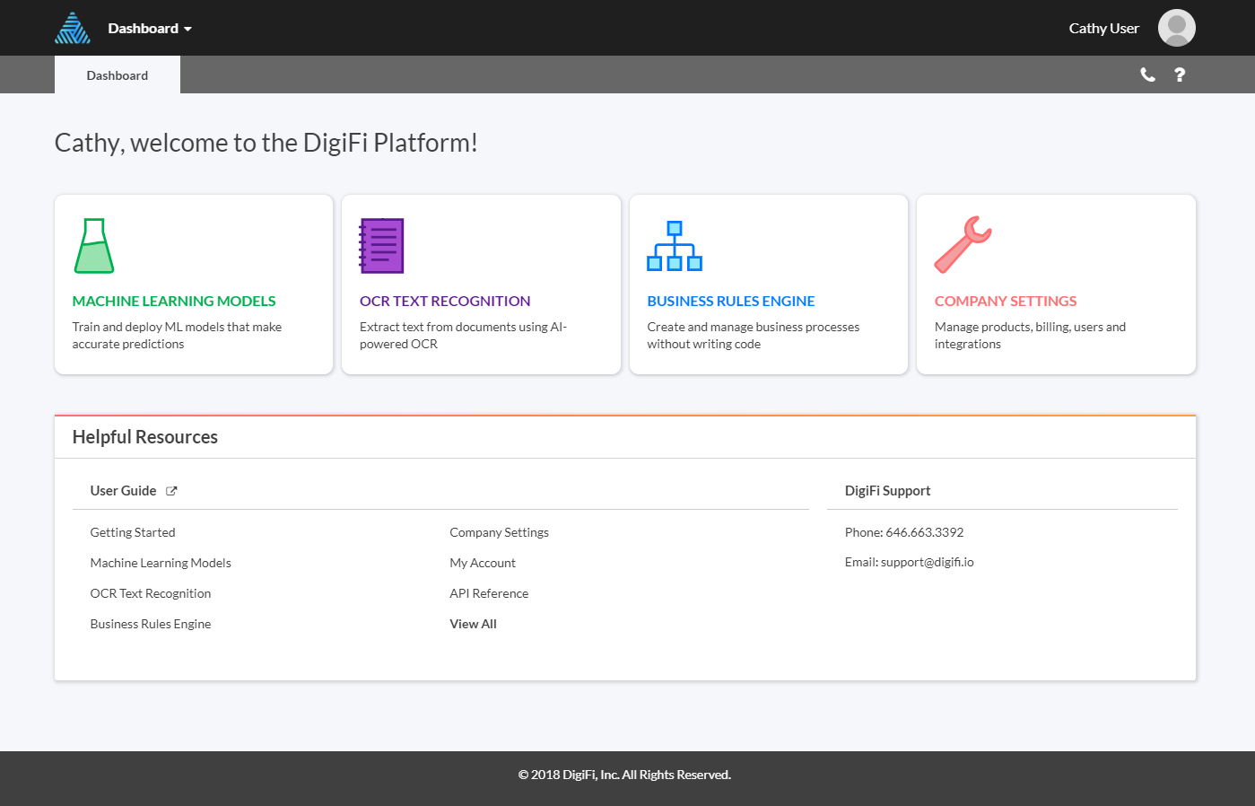The image size is (1255, 806).
Task: Click the Helpful Resources panel heading
Action: tap(145, 437)
